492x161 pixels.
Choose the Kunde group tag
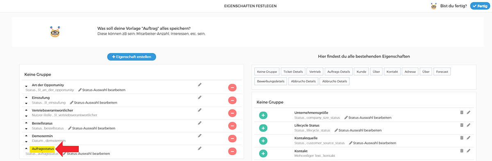[361, 72]
